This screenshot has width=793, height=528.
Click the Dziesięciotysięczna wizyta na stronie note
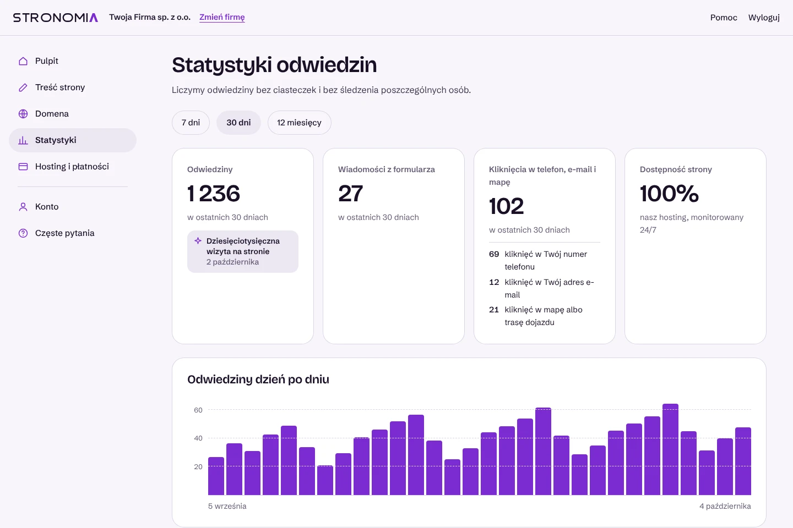coord(243,251)
